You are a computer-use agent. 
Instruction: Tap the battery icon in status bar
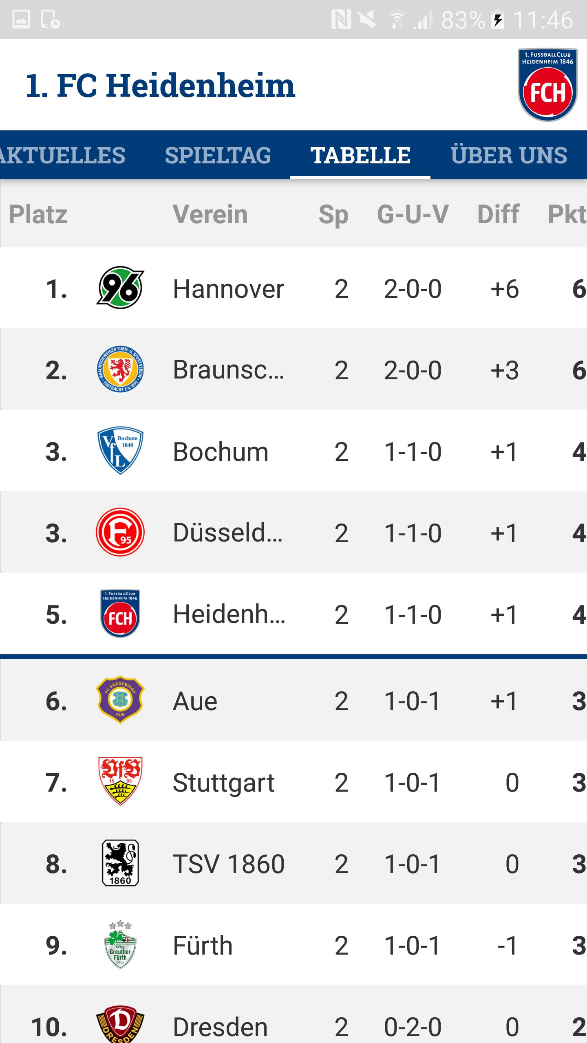498,20
